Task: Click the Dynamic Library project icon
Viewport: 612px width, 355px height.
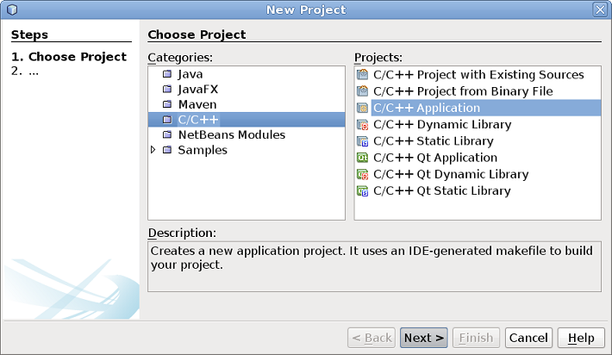Action: point(362,124)
